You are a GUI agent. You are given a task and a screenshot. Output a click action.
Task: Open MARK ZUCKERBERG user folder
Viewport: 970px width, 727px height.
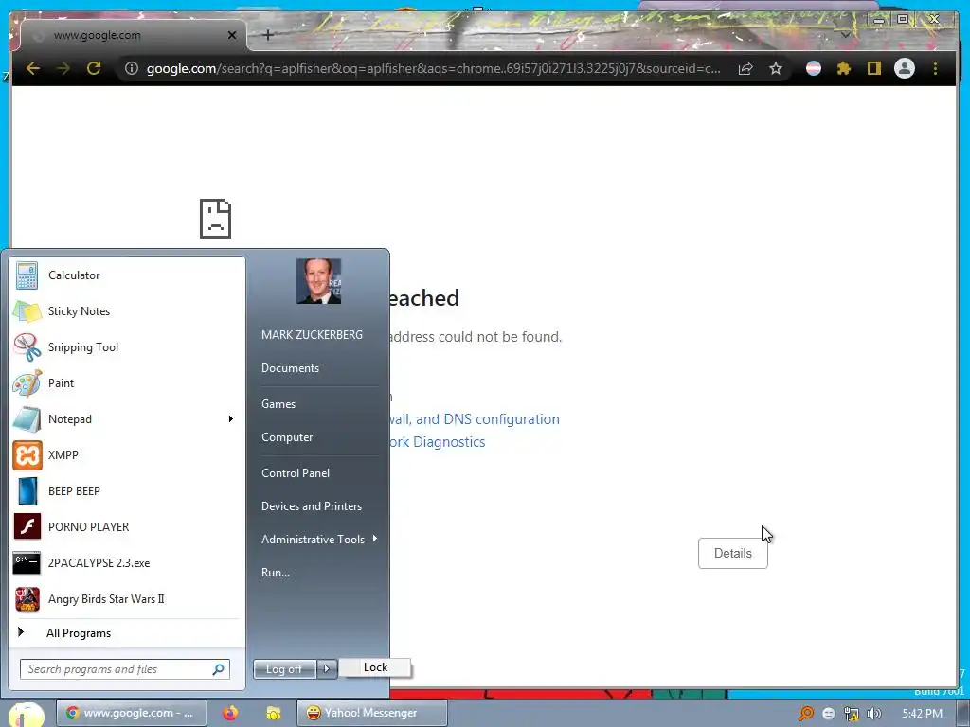tap(312, 335)
